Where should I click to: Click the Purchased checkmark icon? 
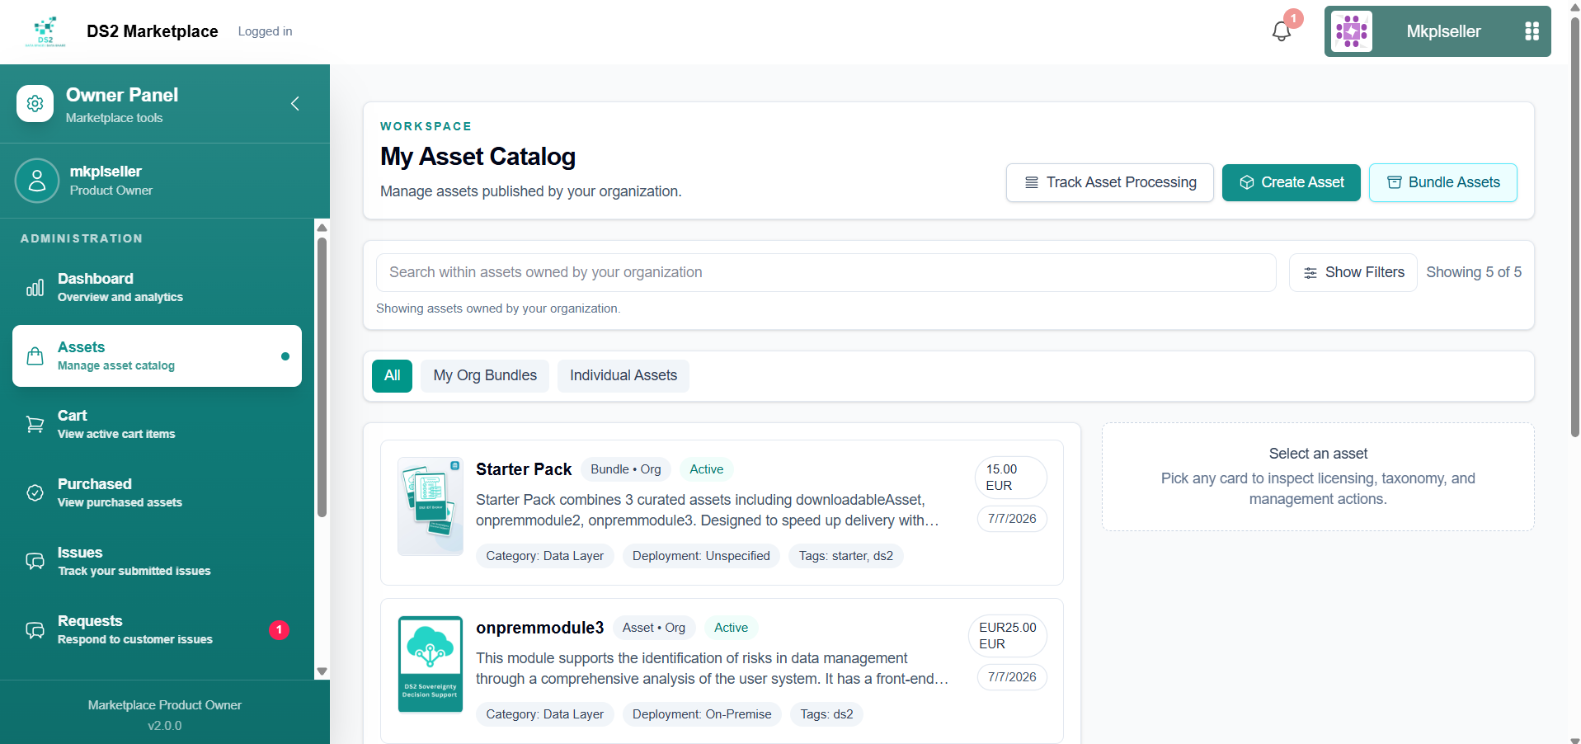click(x=35, y=493)
